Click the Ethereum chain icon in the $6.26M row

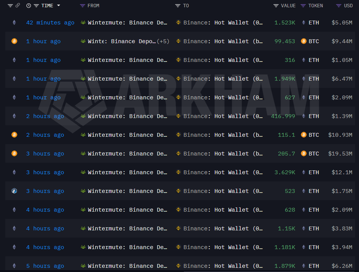tap(14, 266)
